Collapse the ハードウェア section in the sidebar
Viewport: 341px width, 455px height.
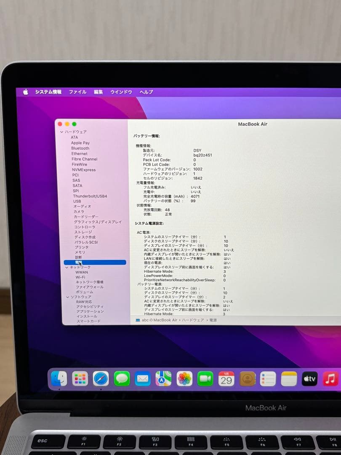[62, 131]
